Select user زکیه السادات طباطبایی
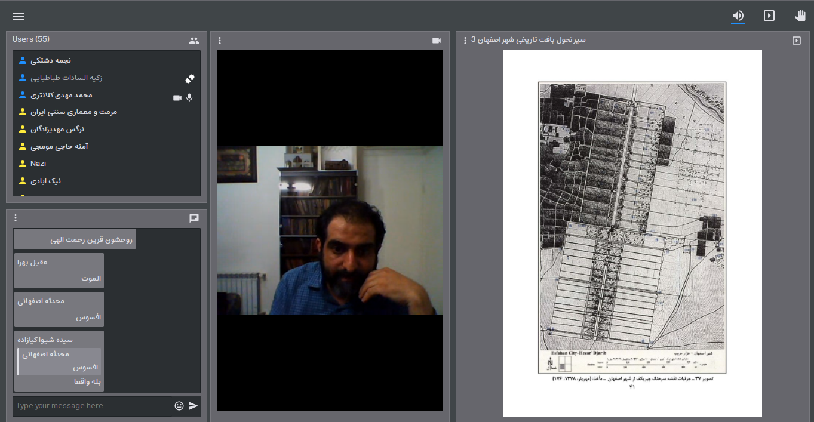The image size is (814, 422). click(x=107, y=78)
